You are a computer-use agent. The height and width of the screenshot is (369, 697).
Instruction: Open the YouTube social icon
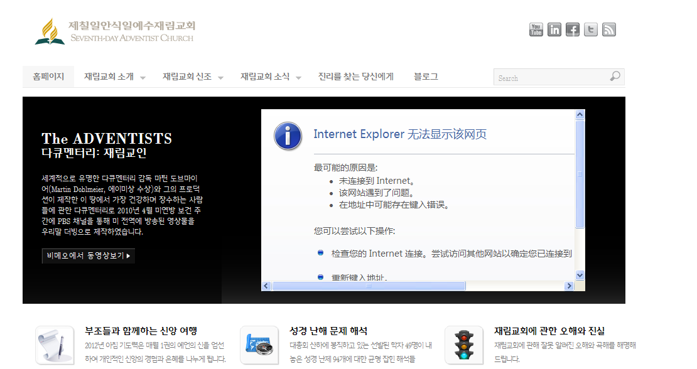coord(536,29)
